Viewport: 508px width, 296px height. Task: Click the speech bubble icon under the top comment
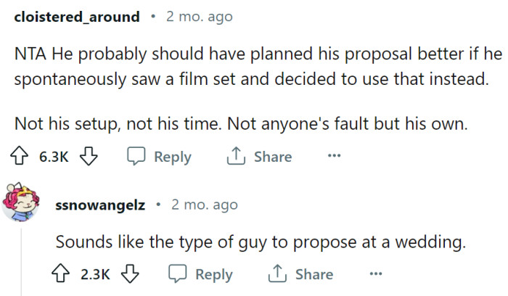pyautogui.click(x=135, y=157)
